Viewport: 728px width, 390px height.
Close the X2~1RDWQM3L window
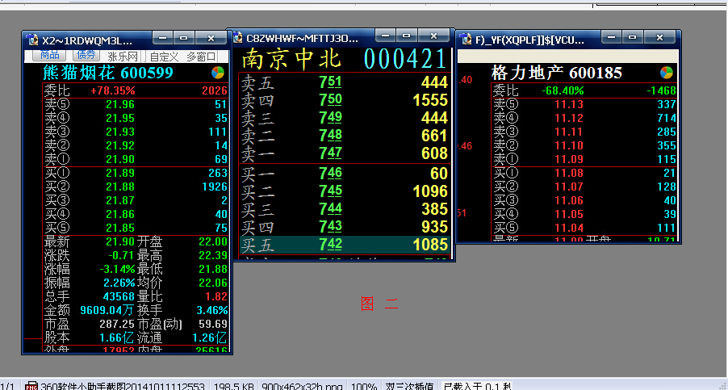click(211, 39)
